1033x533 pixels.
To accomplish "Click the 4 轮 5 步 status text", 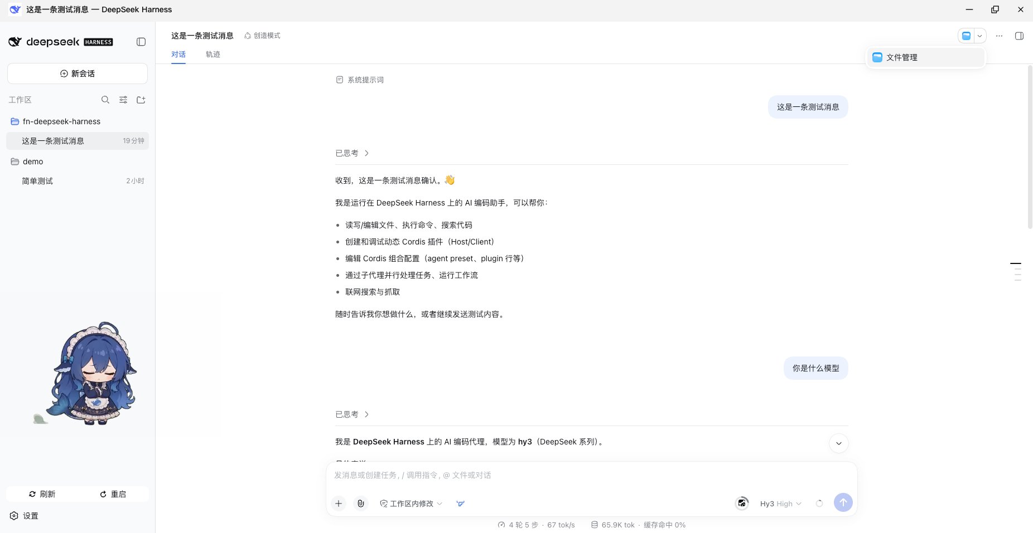I will (524, 525).
